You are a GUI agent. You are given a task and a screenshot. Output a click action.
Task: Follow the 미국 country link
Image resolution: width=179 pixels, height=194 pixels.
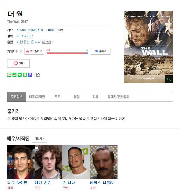click(x=51, y=30)
